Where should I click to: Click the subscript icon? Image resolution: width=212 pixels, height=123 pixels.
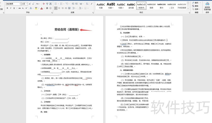(x=23, y=8)
